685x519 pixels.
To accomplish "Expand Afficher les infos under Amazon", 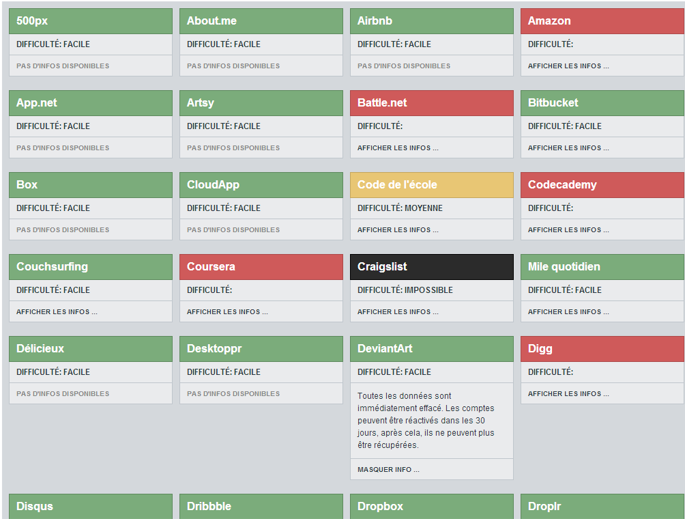I will point(568,66).
